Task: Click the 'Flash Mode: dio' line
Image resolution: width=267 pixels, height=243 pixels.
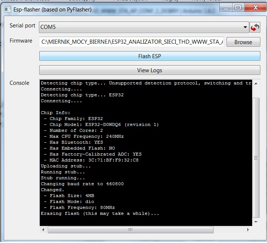Action: 69,202
